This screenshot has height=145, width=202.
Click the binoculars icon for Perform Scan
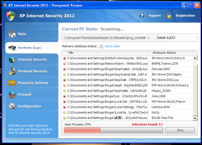click(12, 48)
